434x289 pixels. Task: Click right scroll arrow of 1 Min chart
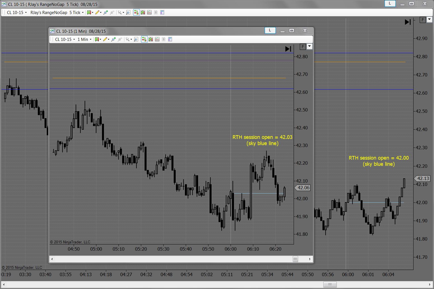click(310, 259)
